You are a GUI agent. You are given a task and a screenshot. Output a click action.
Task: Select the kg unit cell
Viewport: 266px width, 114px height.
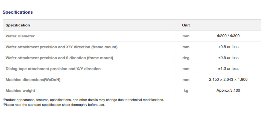(x=186, y=91)
